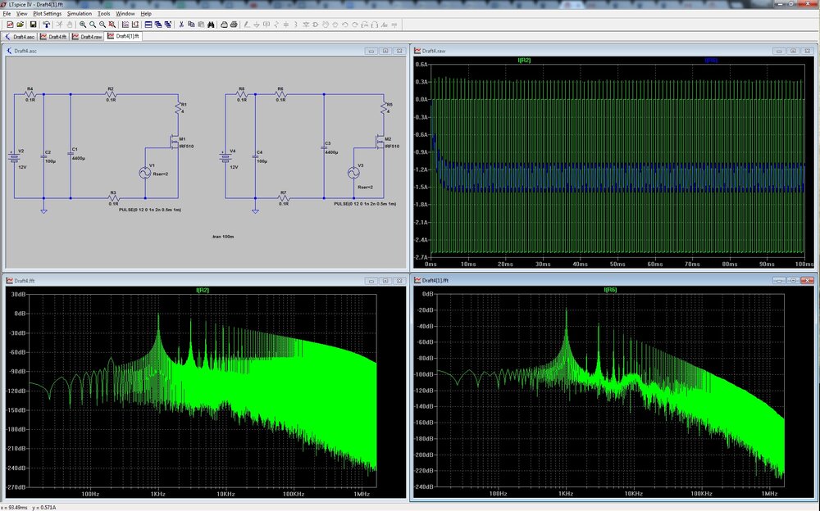Open a file with the folder icon
The height and width of the screenshot is (511, 820).
pos(20,25)
